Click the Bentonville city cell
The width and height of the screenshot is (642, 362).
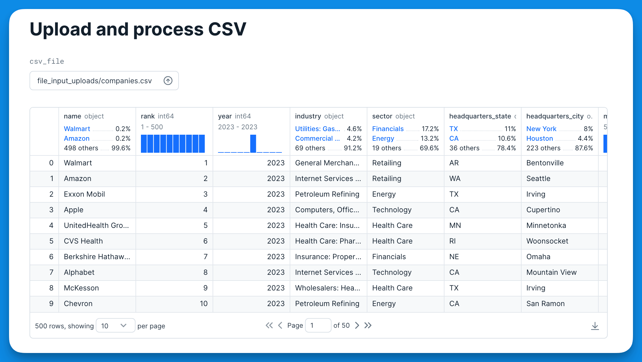pyautogui.click(x=560, y=163)
